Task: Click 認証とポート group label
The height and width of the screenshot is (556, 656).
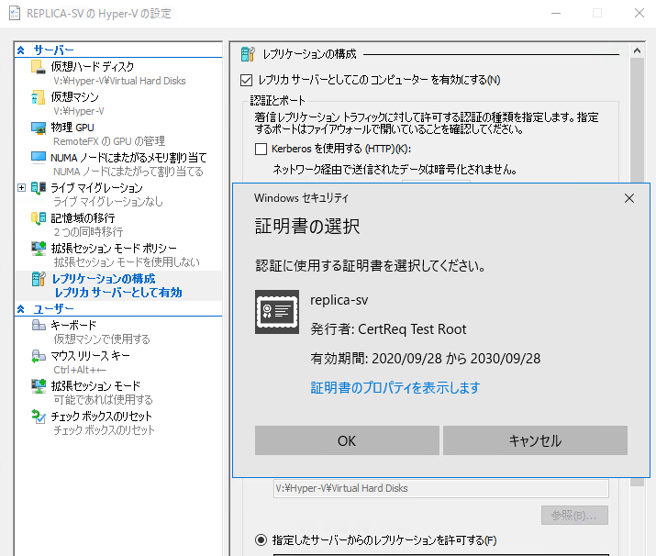Action: click(277, 100)
